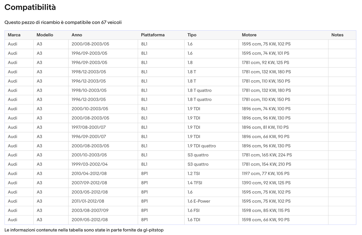The height and width of the screenshot is (235, 362).
Task: Select the 1.6 E-Power type cell
Action: click(211, 201)
